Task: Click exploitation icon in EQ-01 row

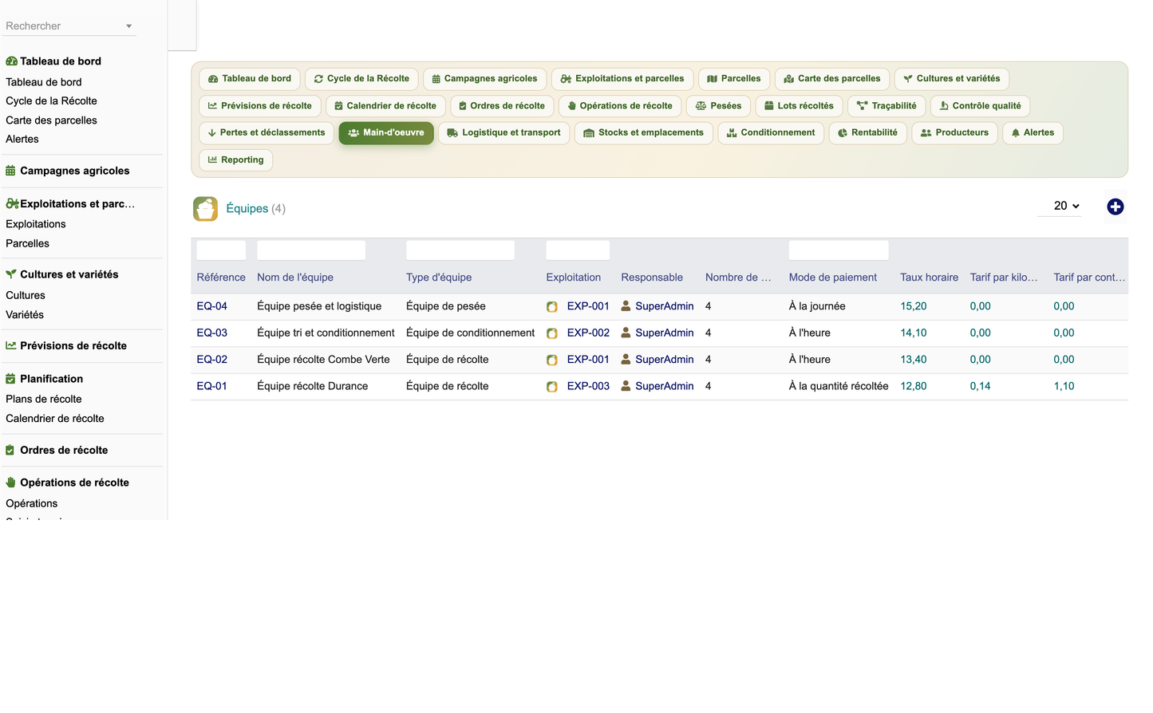Action: click(x=552, y=387)
